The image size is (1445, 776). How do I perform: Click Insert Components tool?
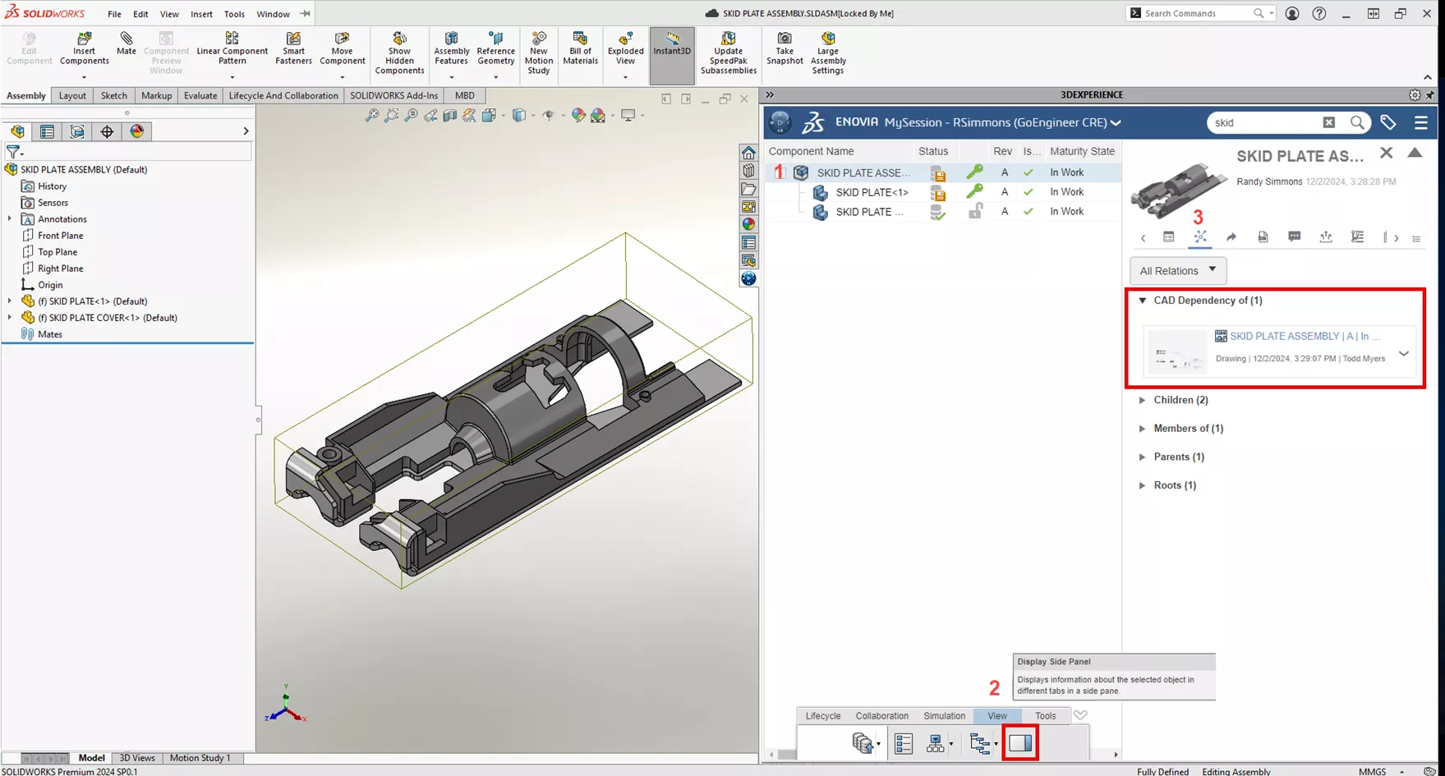[x=84, y=49]
